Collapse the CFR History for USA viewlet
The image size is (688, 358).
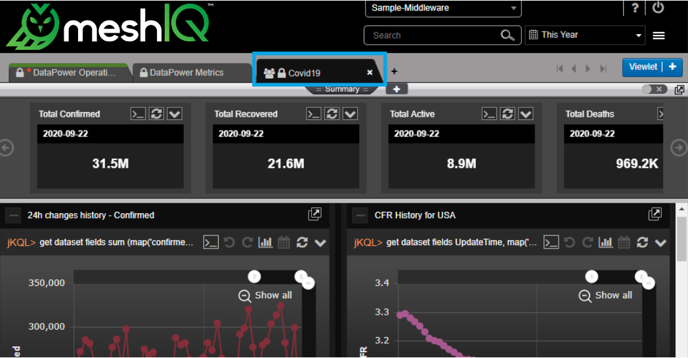pos(360,216)
